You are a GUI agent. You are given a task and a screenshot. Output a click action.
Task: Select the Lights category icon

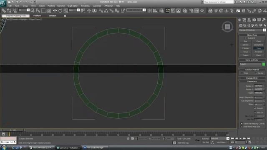tap(249, 25)
